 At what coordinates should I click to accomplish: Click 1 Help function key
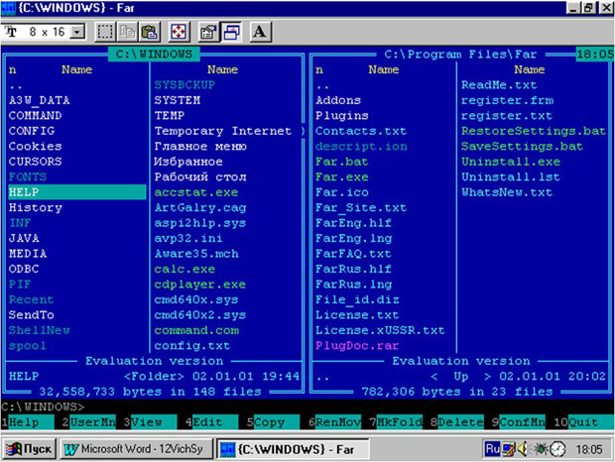(28, 422)
